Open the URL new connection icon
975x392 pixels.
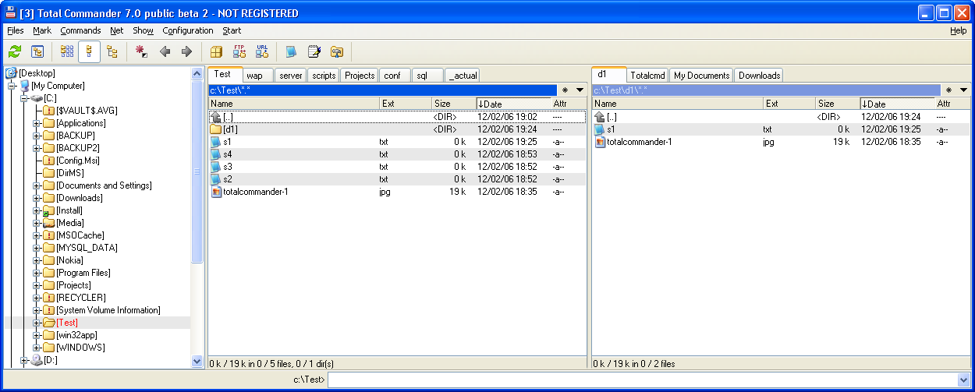pos(262,51)
